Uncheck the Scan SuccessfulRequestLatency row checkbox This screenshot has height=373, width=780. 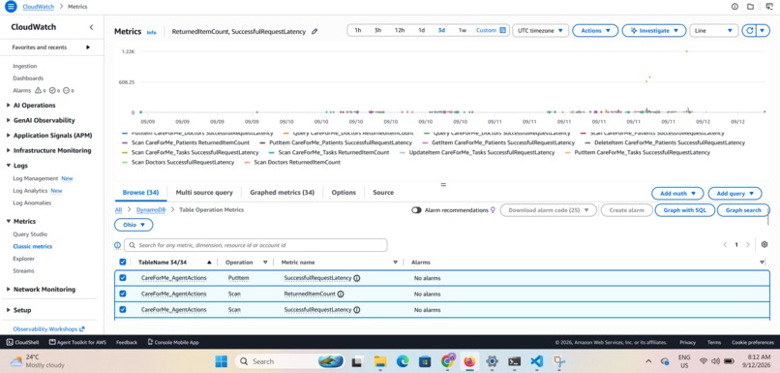tap(122, 309)
